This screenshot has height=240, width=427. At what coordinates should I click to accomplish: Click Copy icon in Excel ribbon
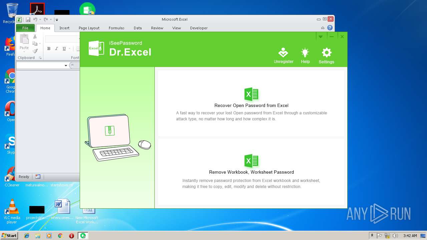click(35, 44)
